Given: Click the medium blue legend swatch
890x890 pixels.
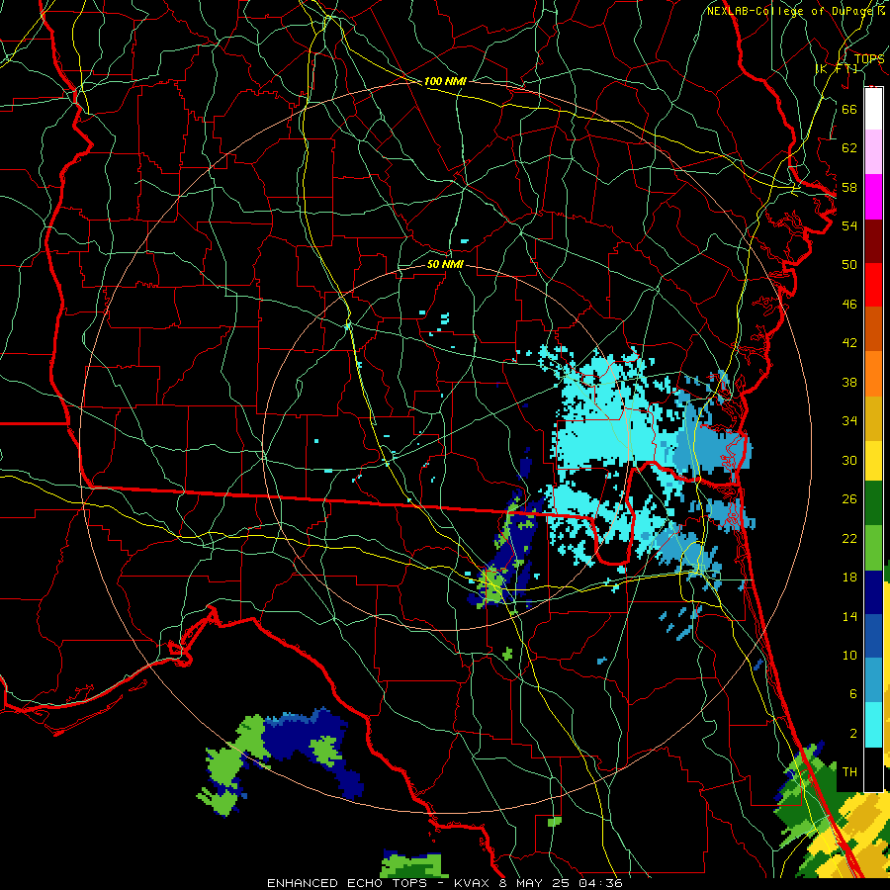Looking at the screenshot, I should coord(873,637).
